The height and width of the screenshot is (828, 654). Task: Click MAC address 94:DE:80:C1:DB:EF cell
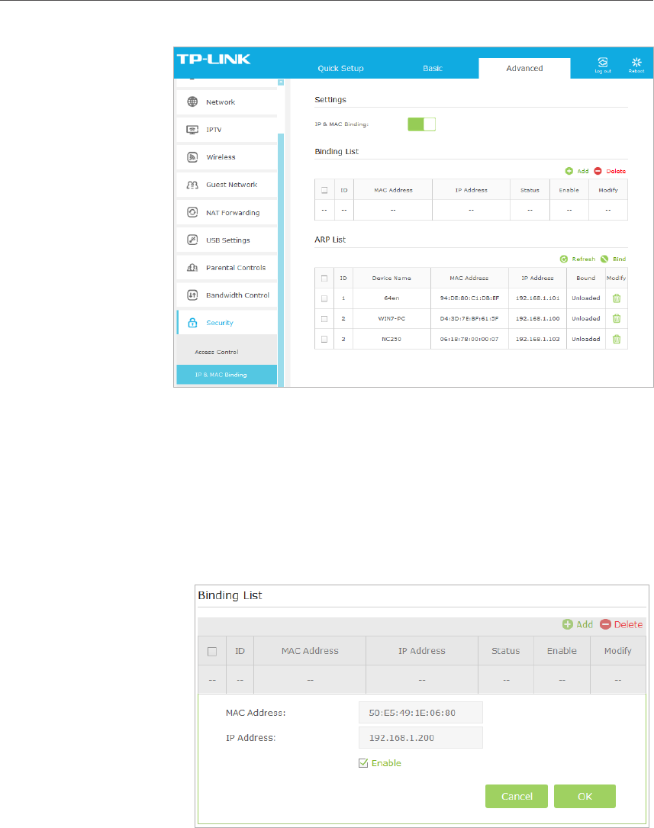[469, 298]
